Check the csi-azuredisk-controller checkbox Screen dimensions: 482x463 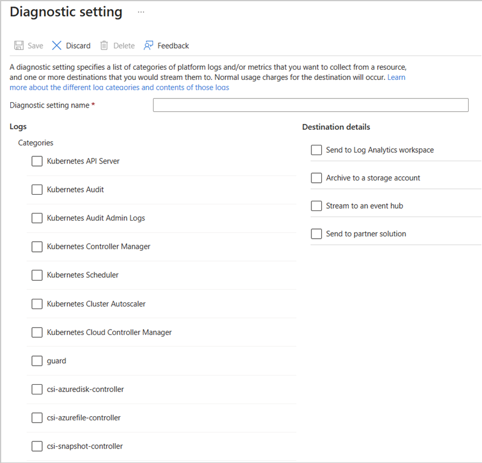pos(37,389)
